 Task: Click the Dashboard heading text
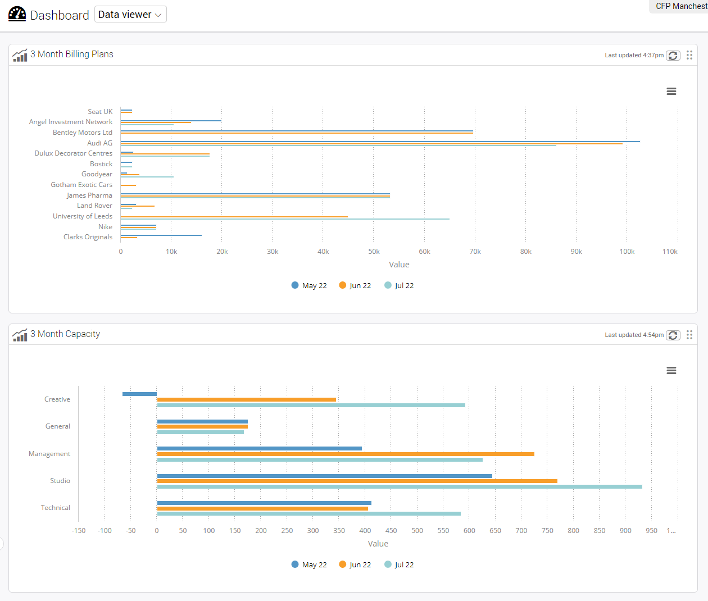(x=60, y=15)
